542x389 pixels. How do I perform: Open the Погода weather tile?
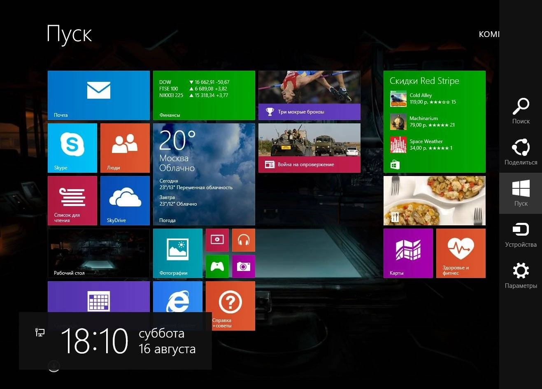pyautogui.click(x=204, y=174)
